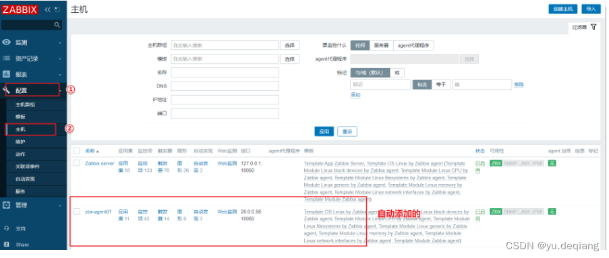This screenshot has width=609, height=258.
Task: Click the ZABBIX logo
Action: (20, 9)
